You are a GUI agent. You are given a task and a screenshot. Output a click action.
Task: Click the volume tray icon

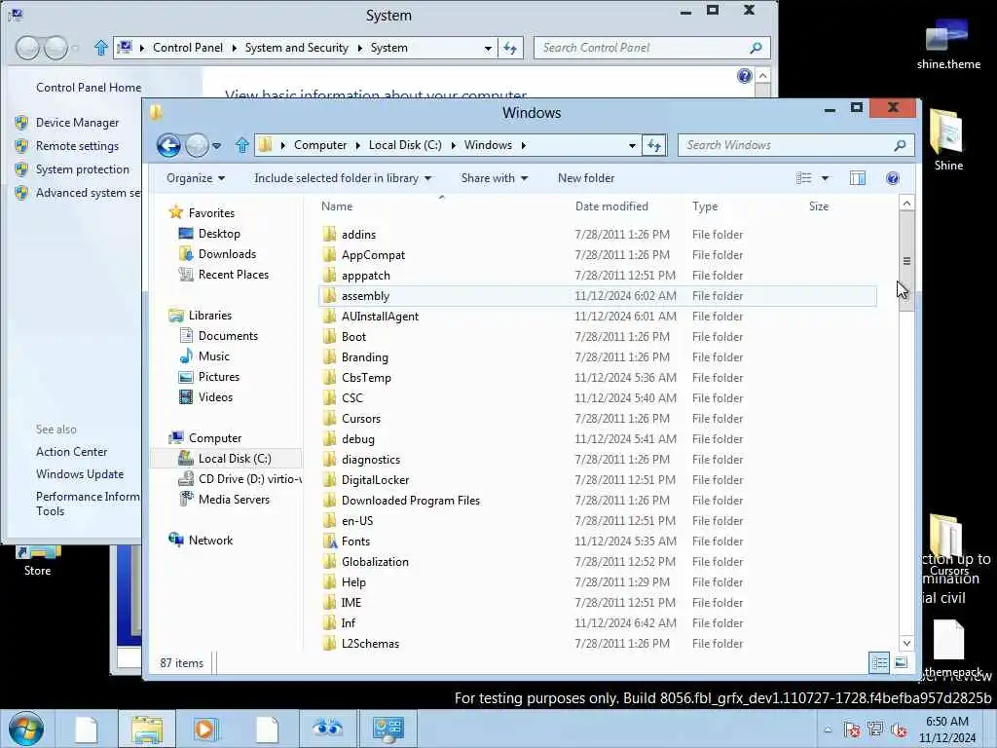click(x=899, y=729)
